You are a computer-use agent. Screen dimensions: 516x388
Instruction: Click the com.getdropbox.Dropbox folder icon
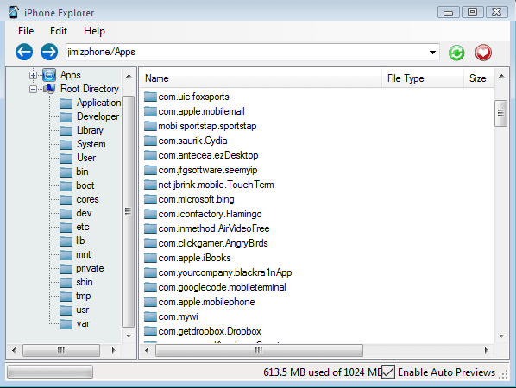pyautogui.click(x=150, y=331)
